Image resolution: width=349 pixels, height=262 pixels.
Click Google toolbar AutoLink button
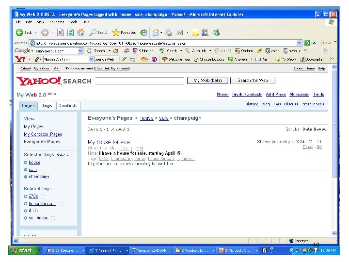click(196, 51)
